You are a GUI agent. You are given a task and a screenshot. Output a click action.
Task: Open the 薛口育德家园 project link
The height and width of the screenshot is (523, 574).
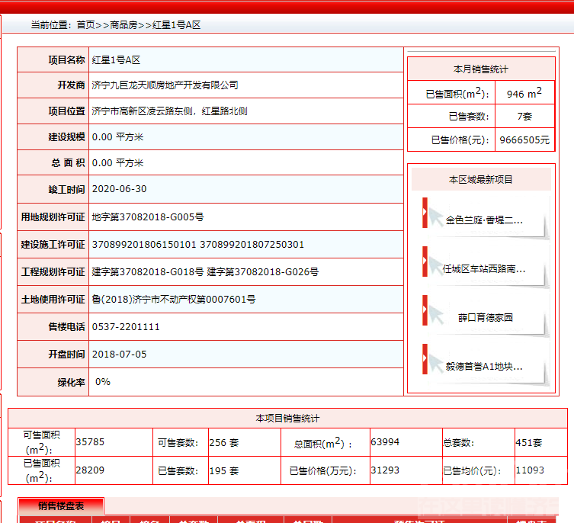(486, 317)
